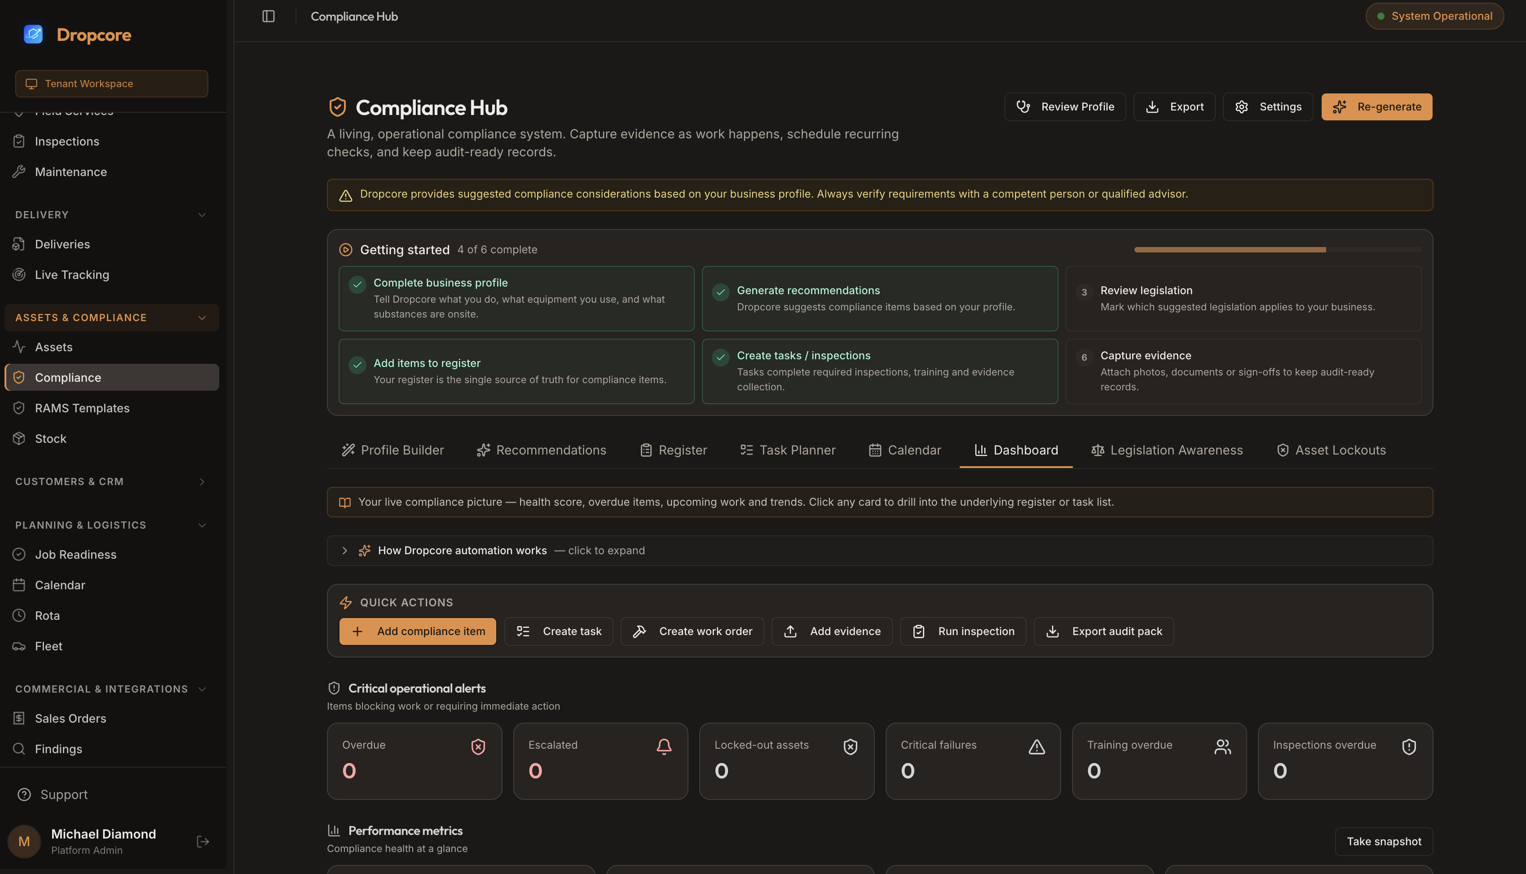
Task: Open the Fleet page
Action: 112,646
